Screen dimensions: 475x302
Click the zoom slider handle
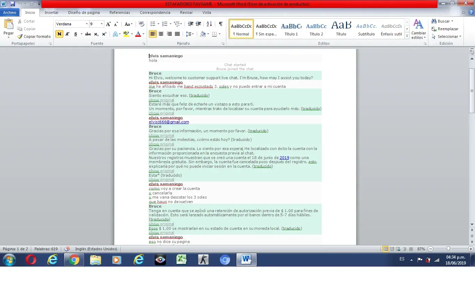click(x=449, y=249)
